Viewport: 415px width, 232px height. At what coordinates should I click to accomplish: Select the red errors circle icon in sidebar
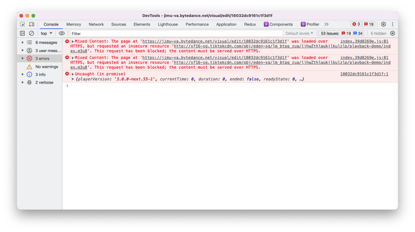tap(29, 58)
